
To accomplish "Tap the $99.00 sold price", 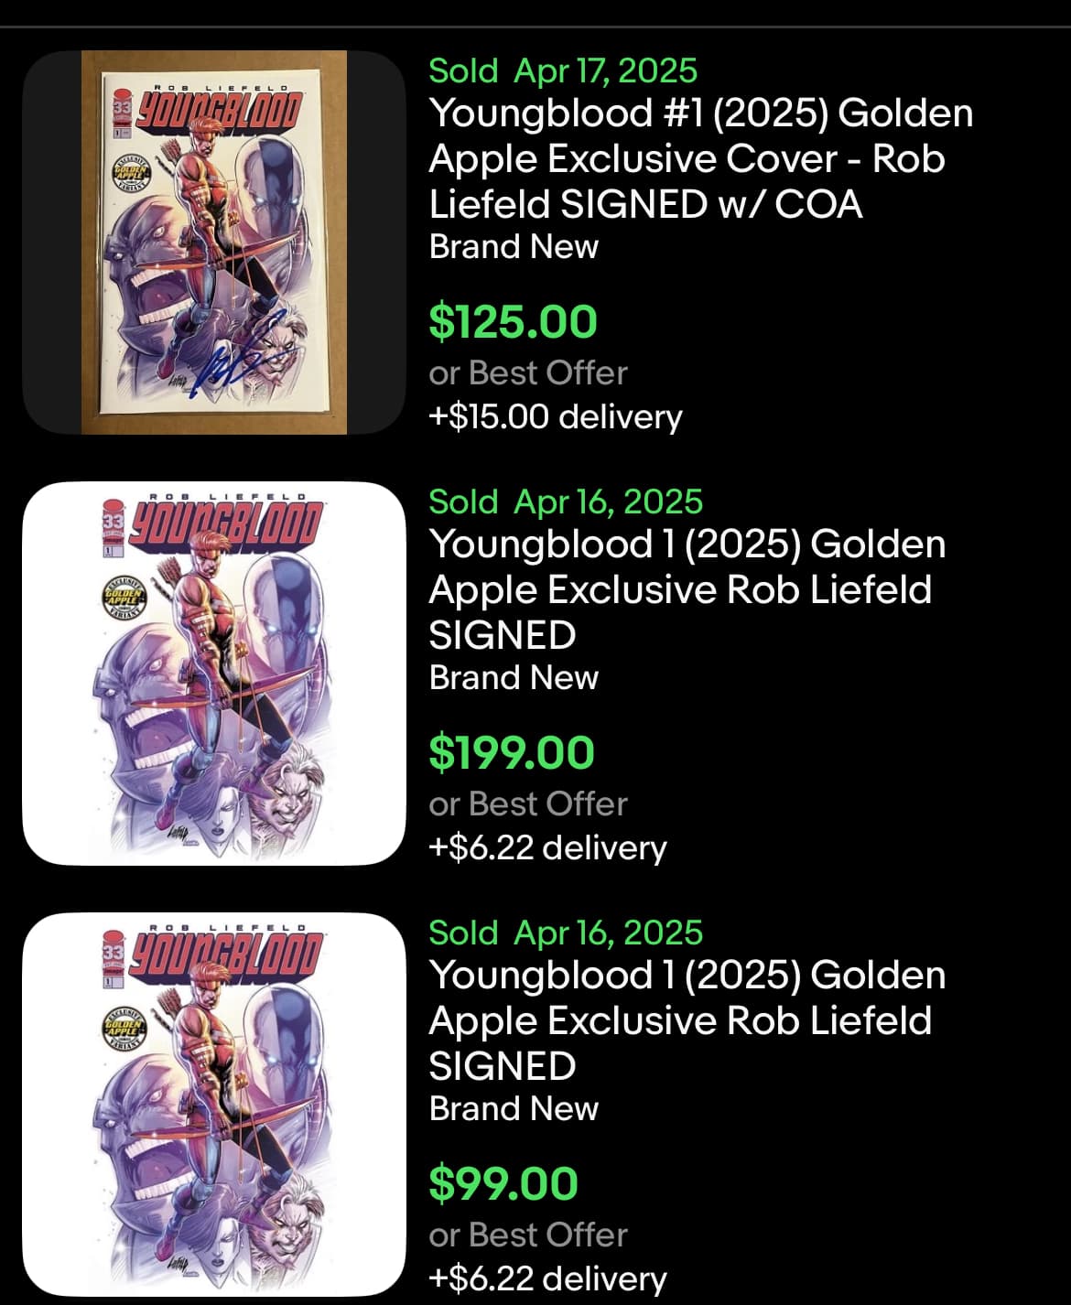I will point(503,1183).
